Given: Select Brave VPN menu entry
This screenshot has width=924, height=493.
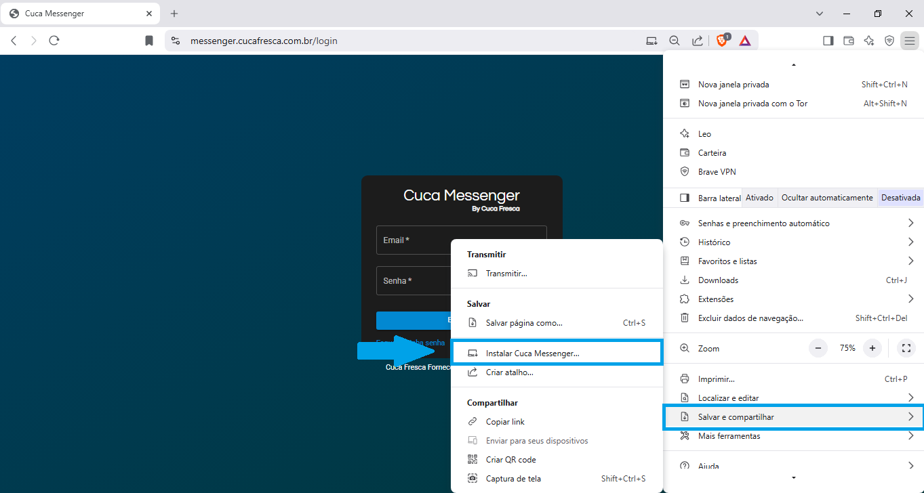Looking at the screenshot, I should (793, 172).
